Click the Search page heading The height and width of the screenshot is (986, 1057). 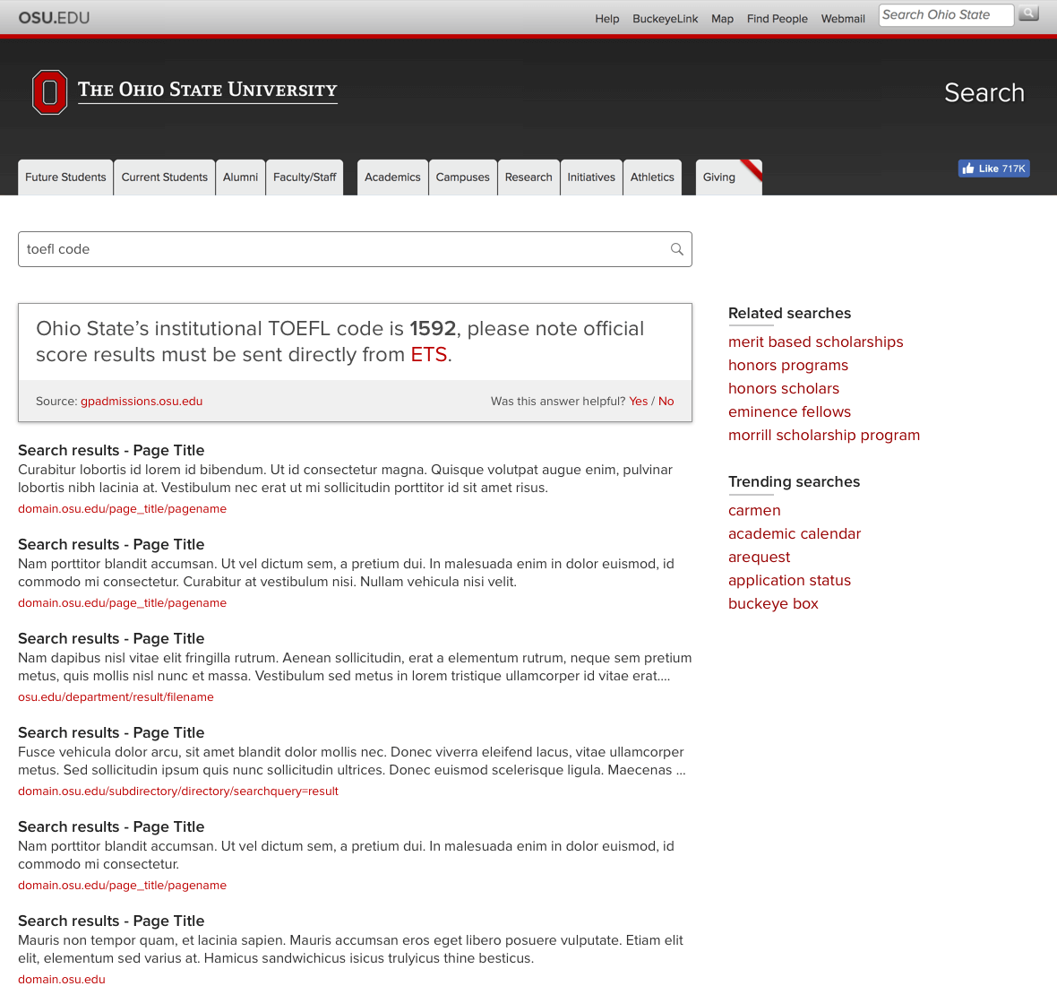click(984, 92)
